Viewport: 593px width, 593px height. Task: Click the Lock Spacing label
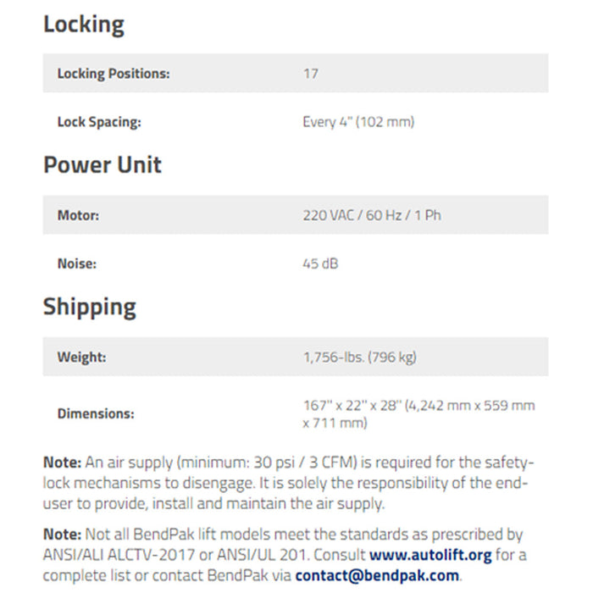point(99,122)
